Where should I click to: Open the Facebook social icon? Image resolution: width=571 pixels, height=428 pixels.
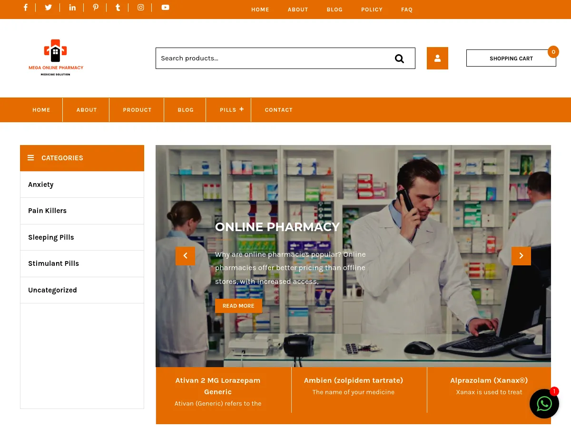26,7
